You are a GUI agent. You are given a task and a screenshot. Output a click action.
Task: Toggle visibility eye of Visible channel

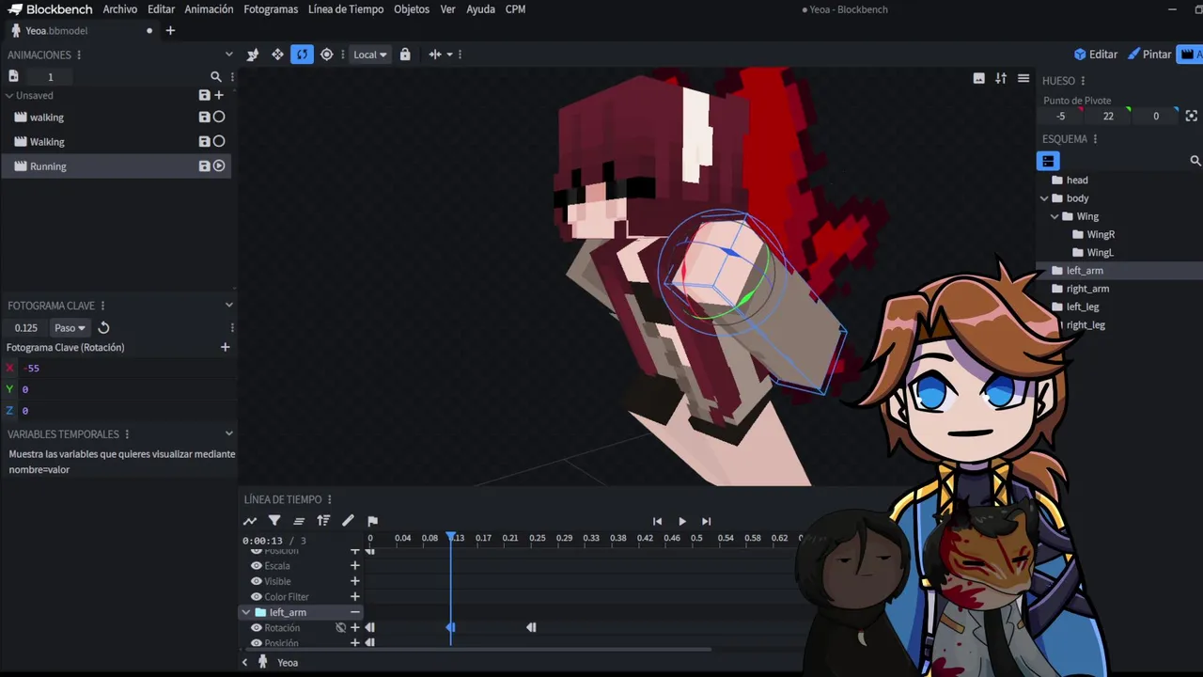click(256, 581)
